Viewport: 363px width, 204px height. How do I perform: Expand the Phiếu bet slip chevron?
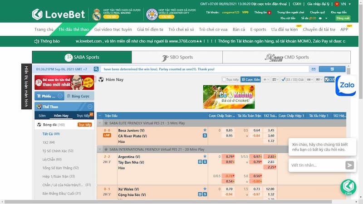click(x=60, y=96)
